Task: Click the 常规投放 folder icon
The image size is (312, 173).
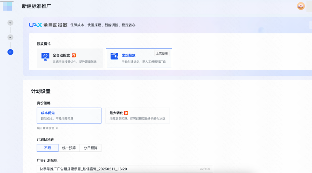Action: click(x=114, y=56)
